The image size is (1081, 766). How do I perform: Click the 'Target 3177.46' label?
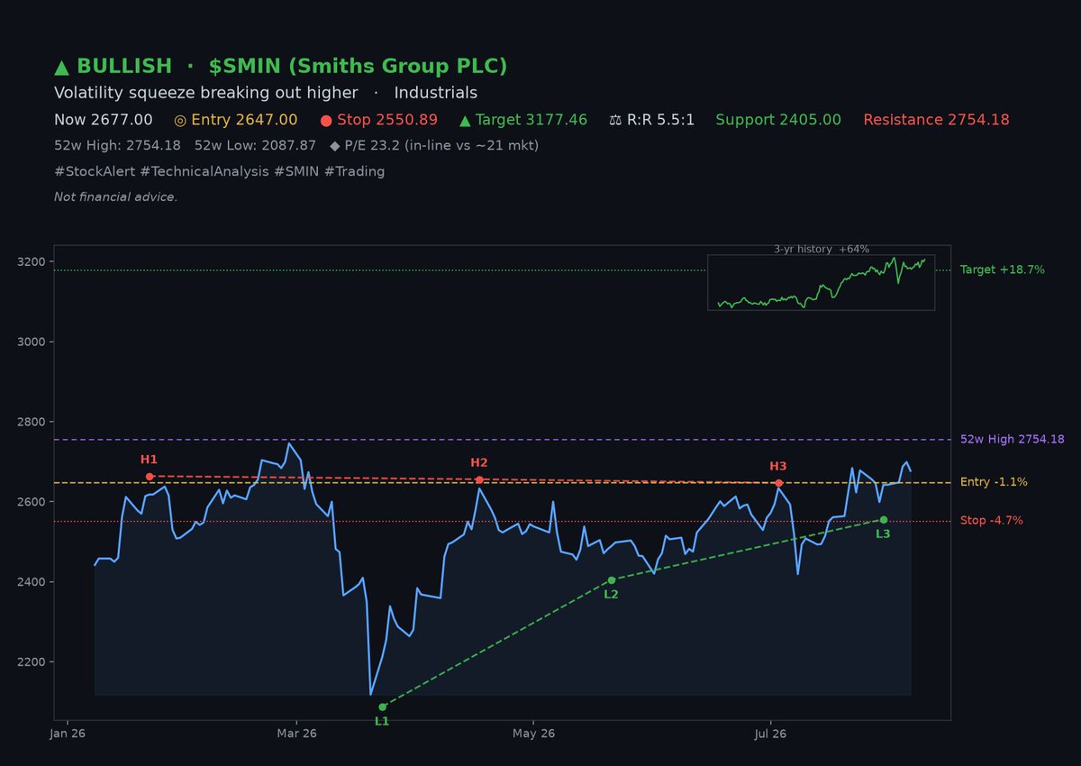click(x=531, y=120)
